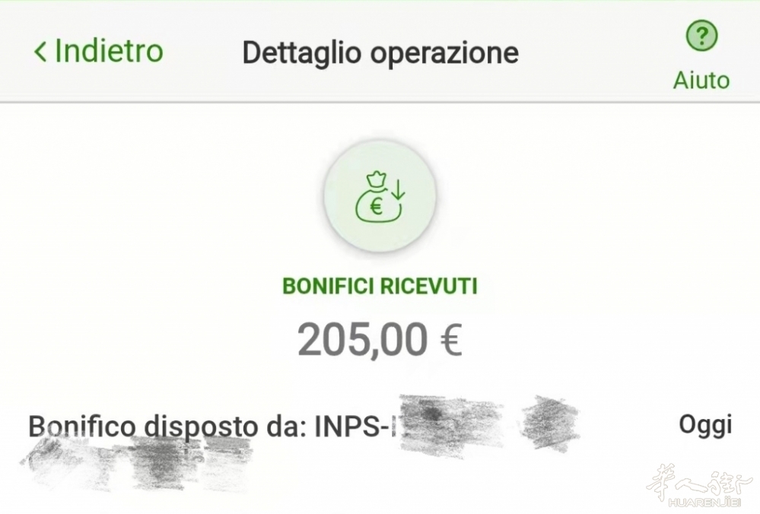Tap the back chevron arrow

point(40,52)
